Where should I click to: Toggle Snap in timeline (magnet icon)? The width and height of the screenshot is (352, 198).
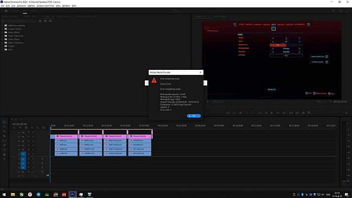20,128
